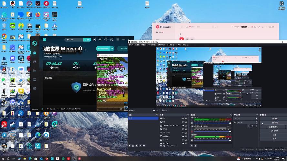The width and height of the screenshot is (287, 161).
Task: Move the source down in OBS Sources toolbar
Action: pyautogui.click(x=175, y=146)
